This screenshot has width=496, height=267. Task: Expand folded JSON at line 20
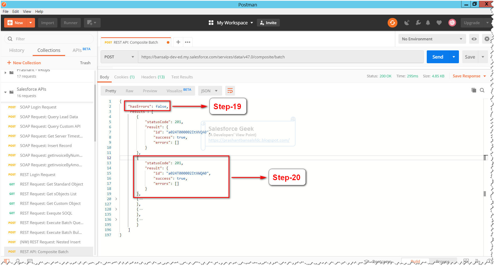(116, 199)
